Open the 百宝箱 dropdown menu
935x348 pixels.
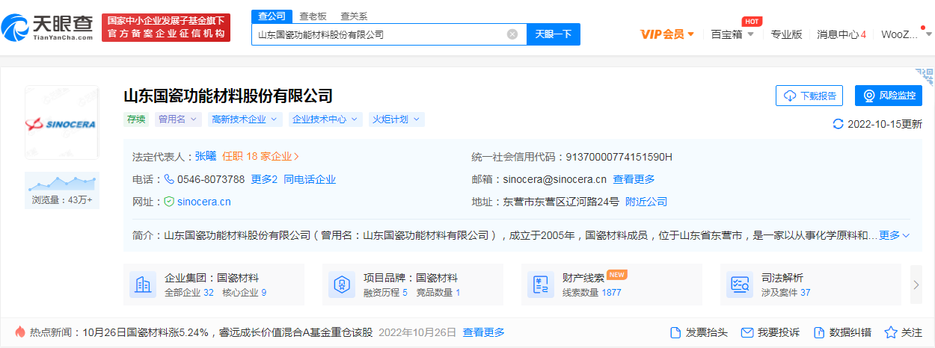pyautogui.click(x=732, y=34)
